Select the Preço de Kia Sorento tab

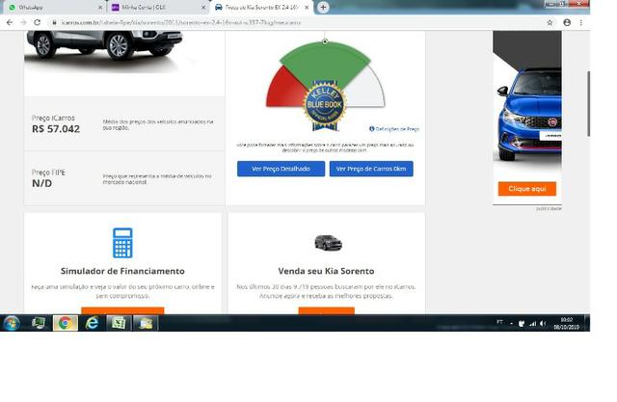261,7
